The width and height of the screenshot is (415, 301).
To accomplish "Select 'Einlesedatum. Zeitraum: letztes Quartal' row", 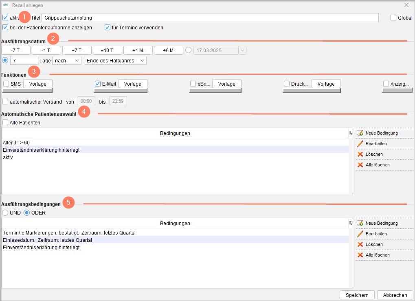I will click(x=175, y=240).
